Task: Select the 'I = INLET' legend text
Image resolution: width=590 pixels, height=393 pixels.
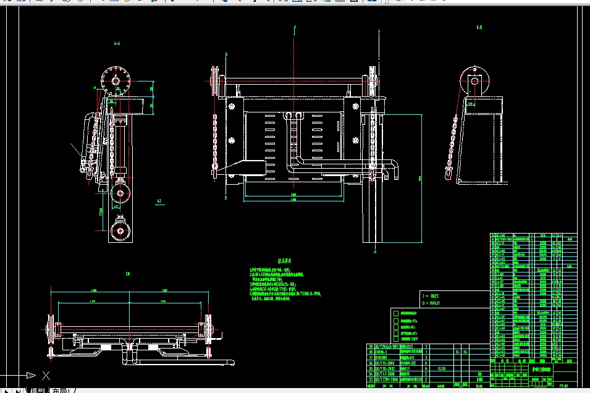Action: click(x=431, y=296)
